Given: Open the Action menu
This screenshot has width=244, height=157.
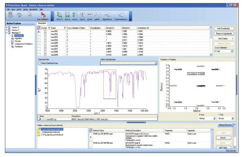Looking at the screenshot, I should tap(19, 10).
